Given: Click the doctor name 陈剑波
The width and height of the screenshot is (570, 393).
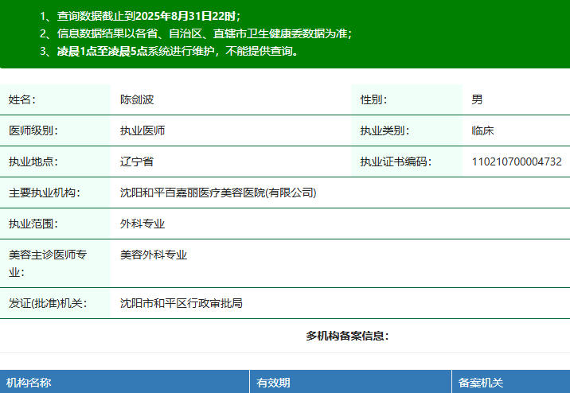Looking at the screenshot, I should click(x=137, y=99).
